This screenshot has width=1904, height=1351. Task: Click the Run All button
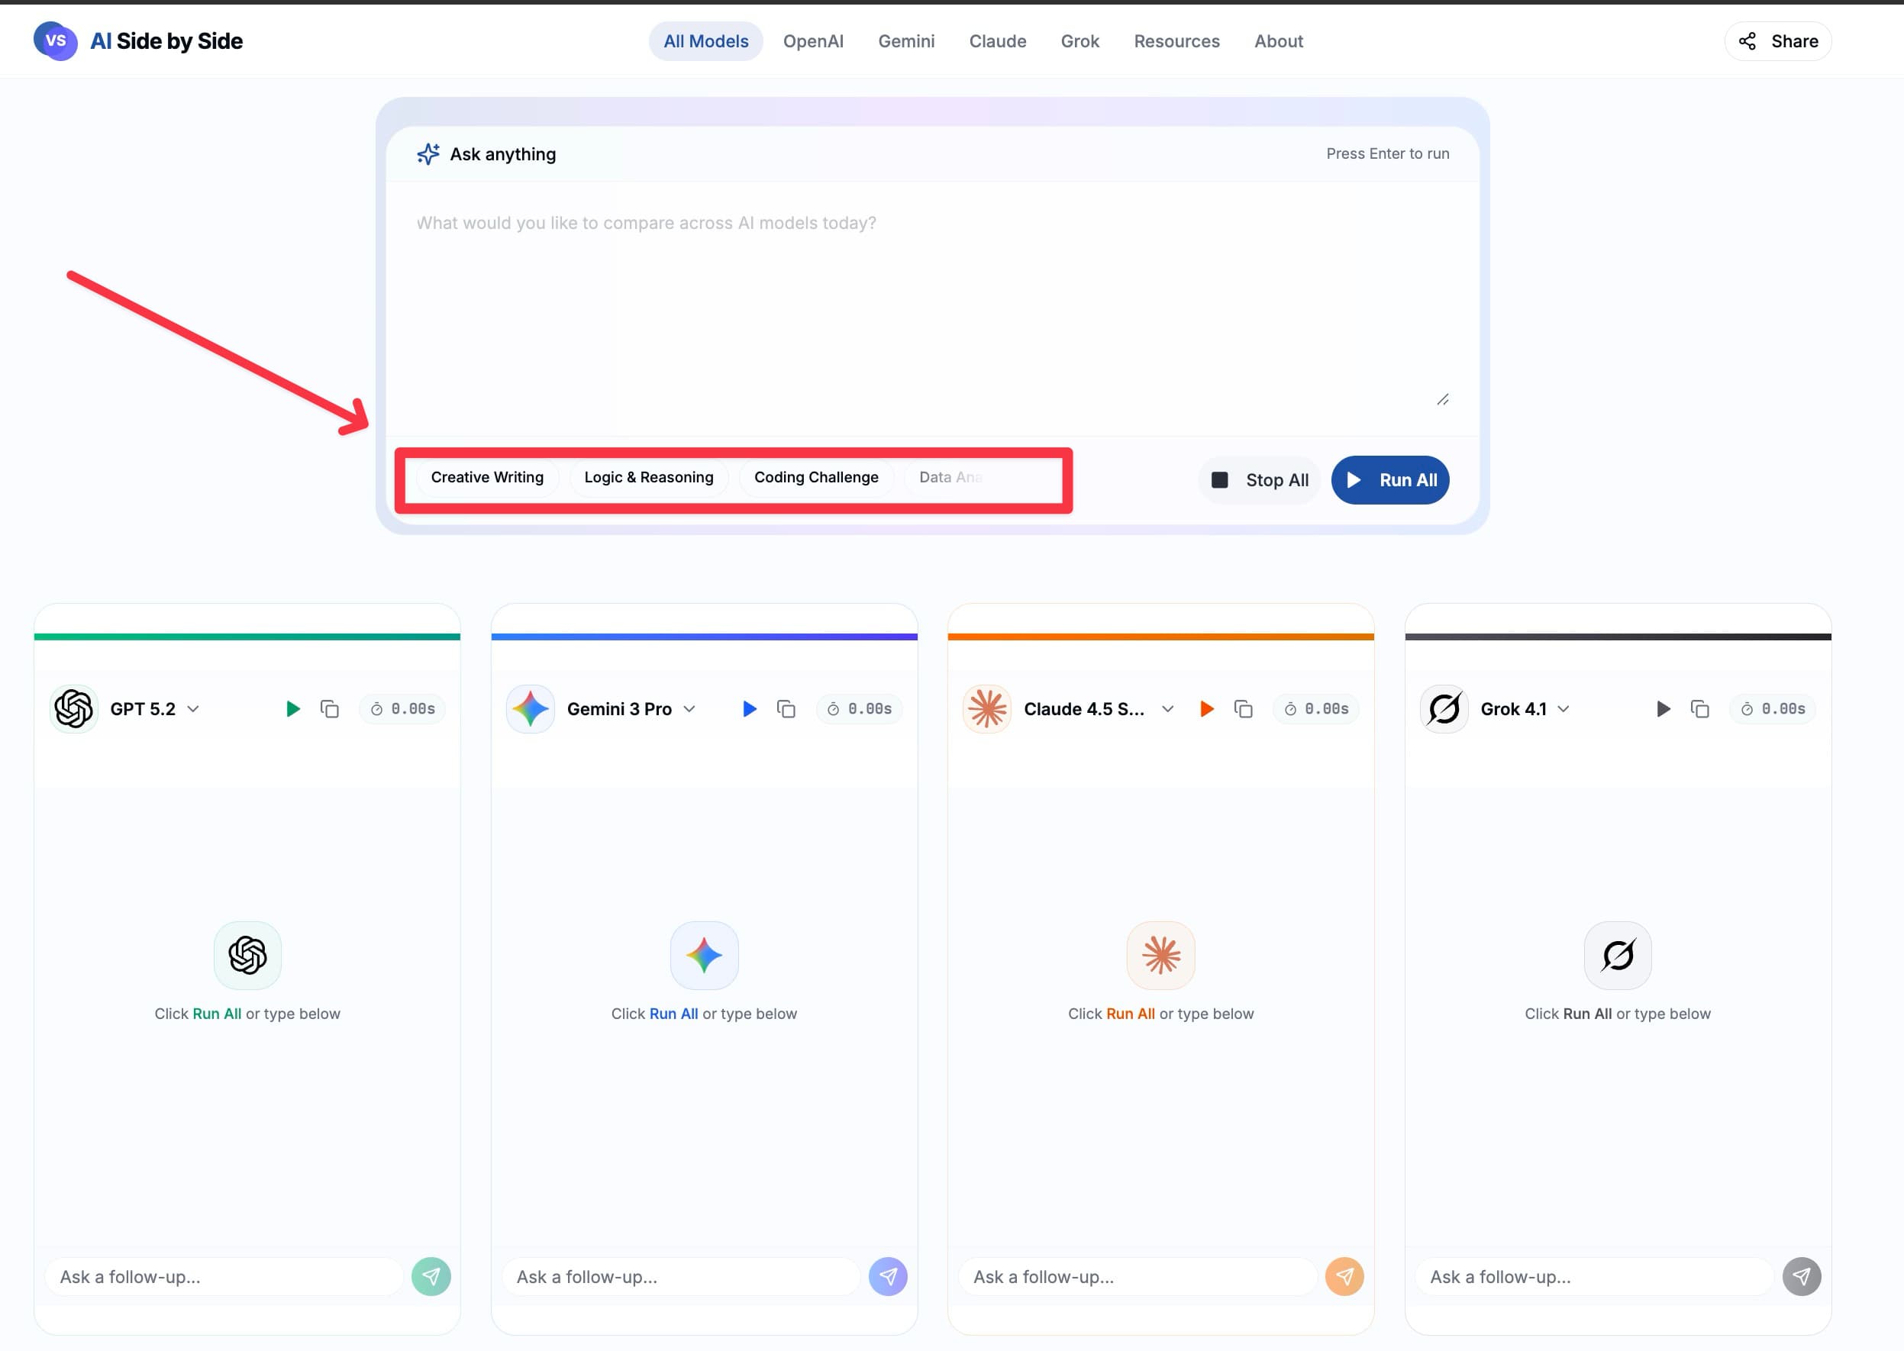[1389, 480]
